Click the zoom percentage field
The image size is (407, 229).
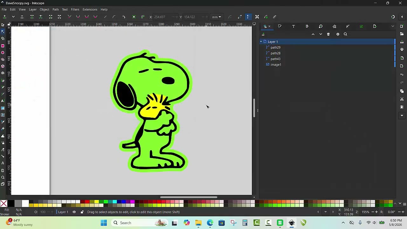pos(366,212)
